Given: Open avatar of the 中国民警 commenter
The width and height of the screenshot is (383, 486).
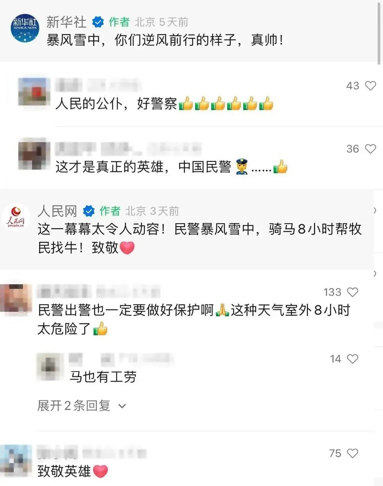Looking at the screenshot, I should (x=34, y=154).
